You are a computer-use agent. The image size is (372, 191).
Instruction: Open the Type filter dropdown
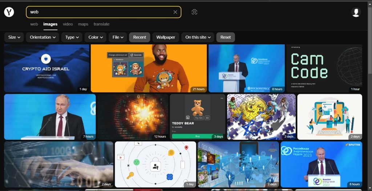point(72,37)
